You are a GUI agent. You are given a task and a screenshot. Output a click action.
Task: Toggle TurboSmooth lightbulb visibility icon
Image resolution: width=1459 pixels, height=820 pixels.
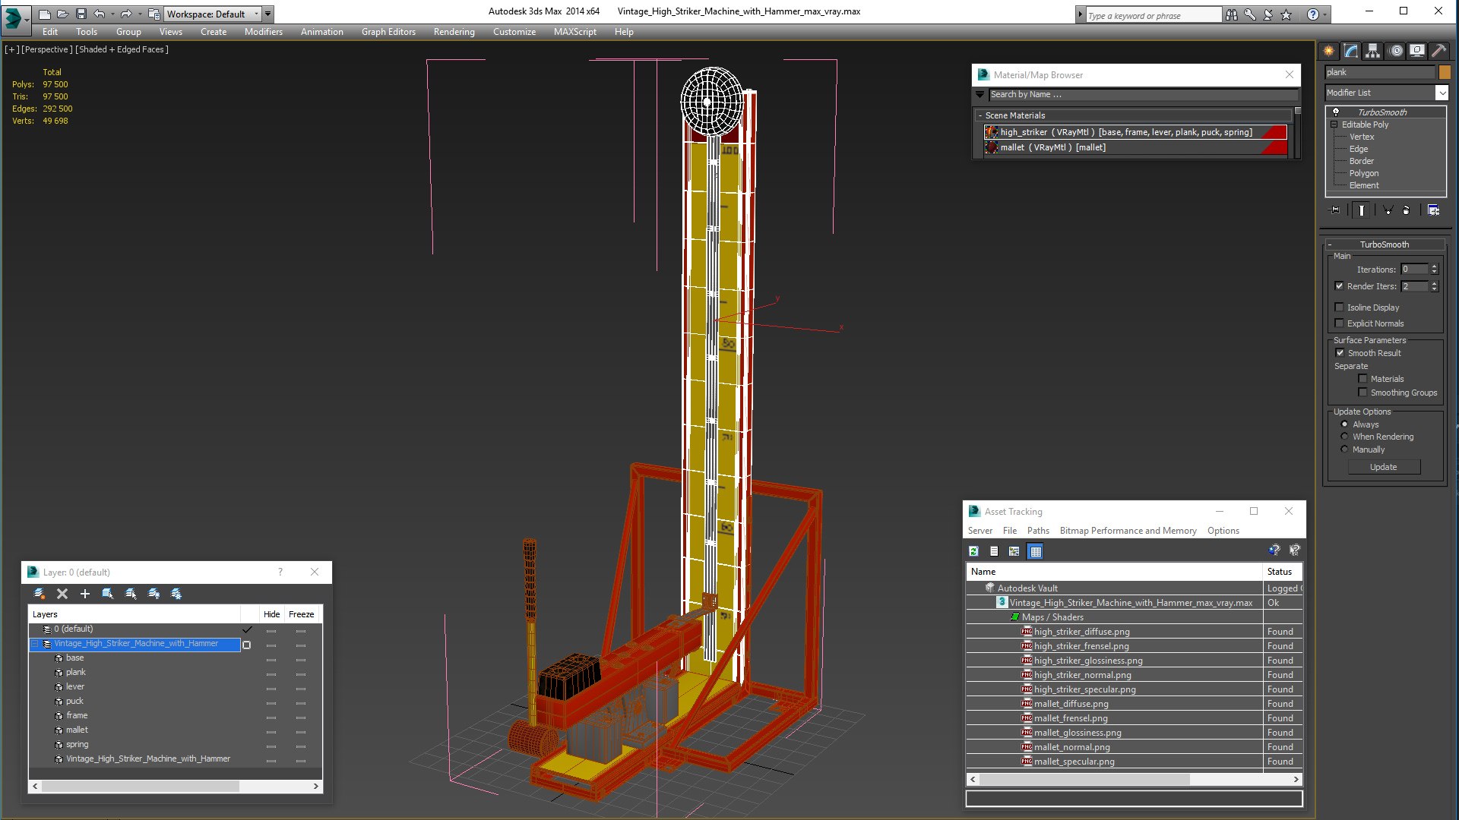[1336, 112]
